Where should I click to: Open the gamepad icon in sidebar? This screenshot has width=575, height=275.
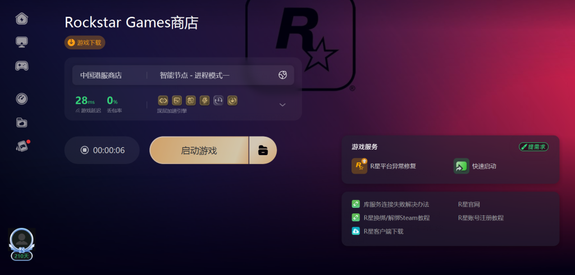point(22,66)
